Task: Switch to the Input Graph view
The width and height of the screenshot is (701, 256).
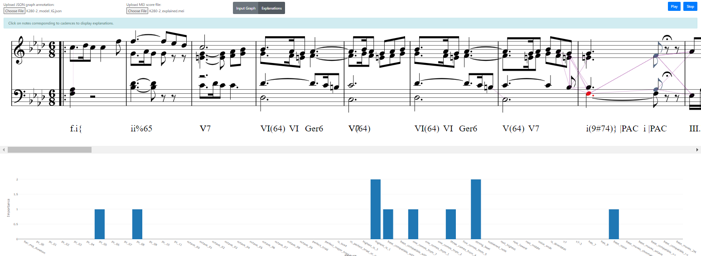Action: 246,8
